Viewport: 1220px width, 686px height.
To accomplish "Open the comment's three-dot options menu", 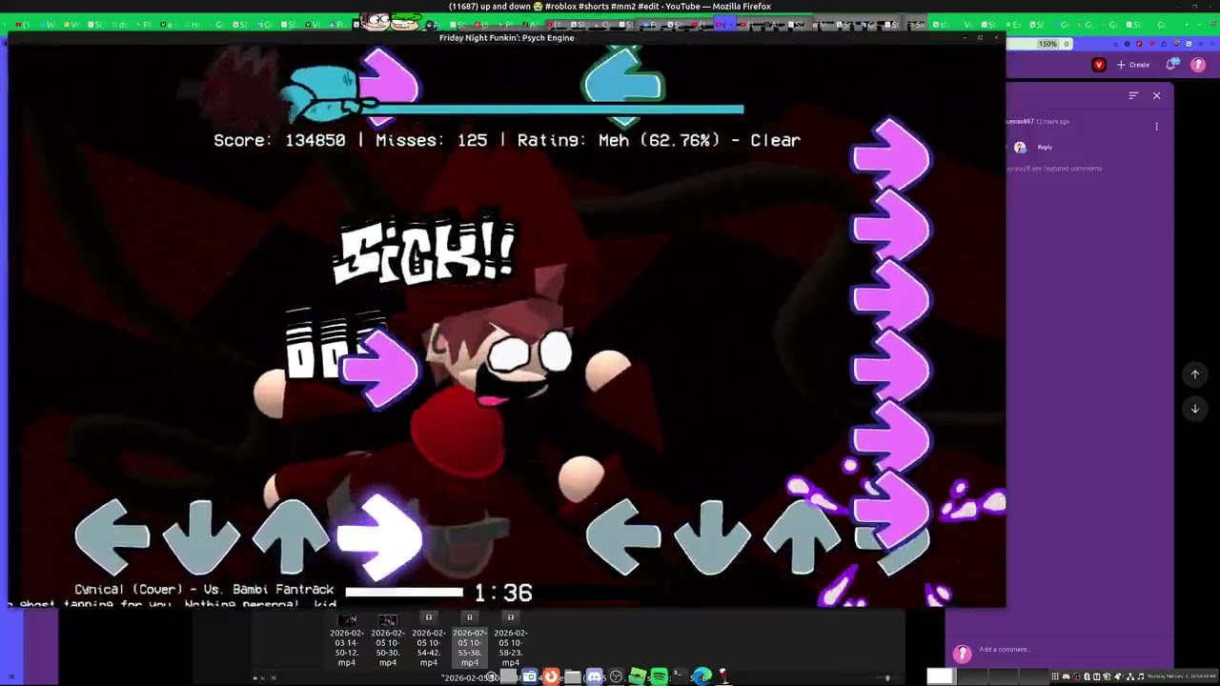I will pos(1157,127).
